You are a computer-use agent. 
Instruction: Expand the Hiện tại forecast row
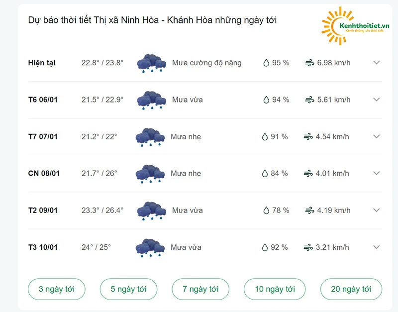point(376,63)
